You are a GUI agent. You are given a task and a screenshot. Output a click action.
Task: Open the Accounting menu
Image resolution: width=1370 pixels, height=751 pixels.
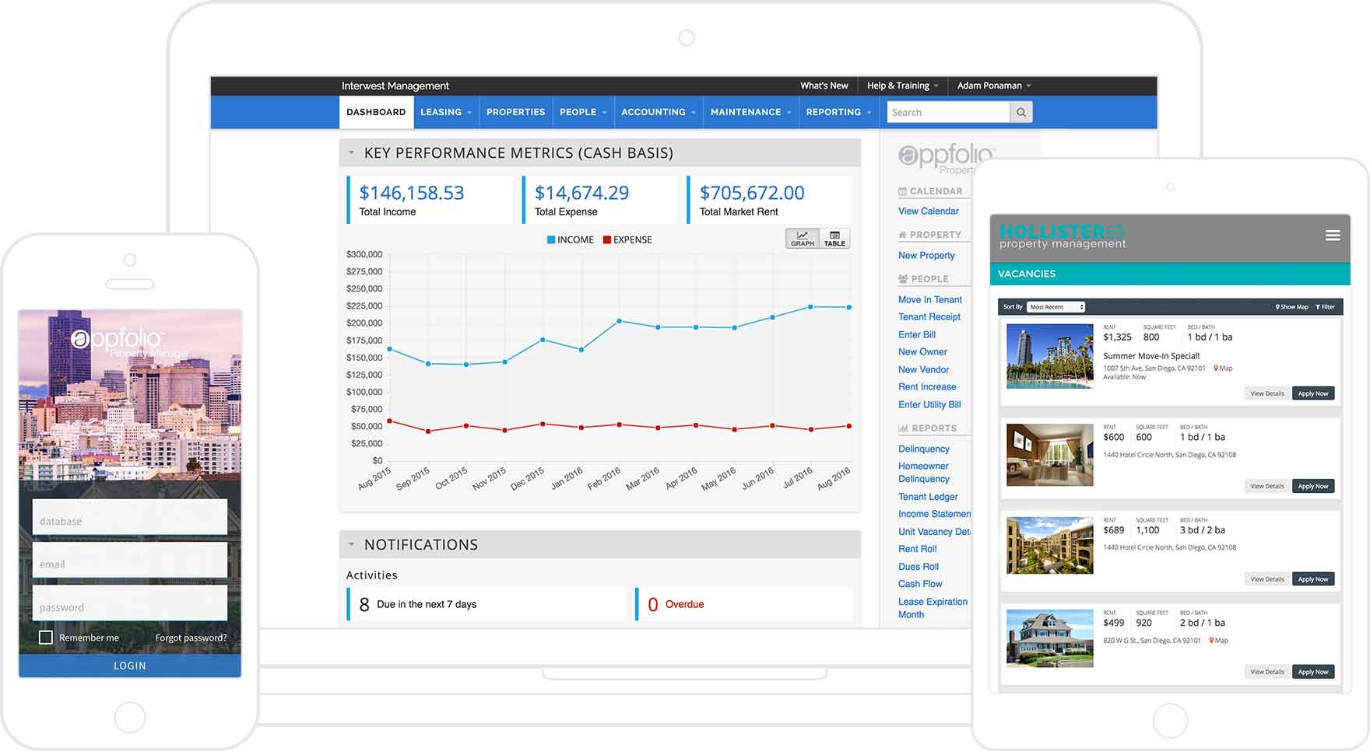(x=658, y=112)
